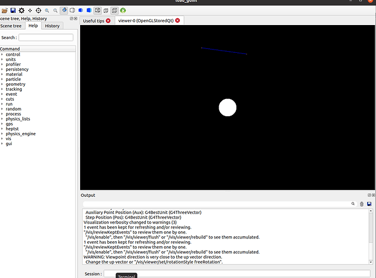This screenshot has width=376, height=278.
Task: Save output with the floppy icon
Action: pyautogui.click(x=369, y=204)
